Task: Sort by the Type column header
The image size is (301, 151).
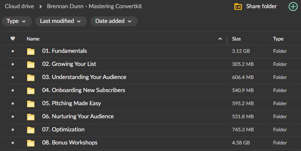Action: 278,39
